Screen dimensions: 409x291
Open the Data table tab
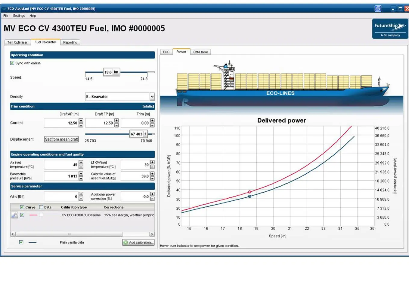200,52
